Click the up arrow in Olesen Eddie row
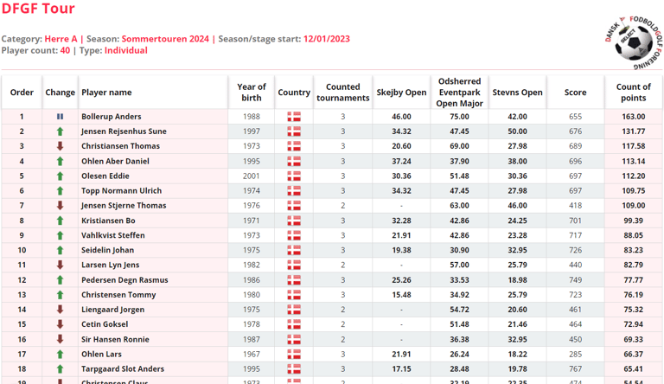The image size is (664, 384). 61,176
